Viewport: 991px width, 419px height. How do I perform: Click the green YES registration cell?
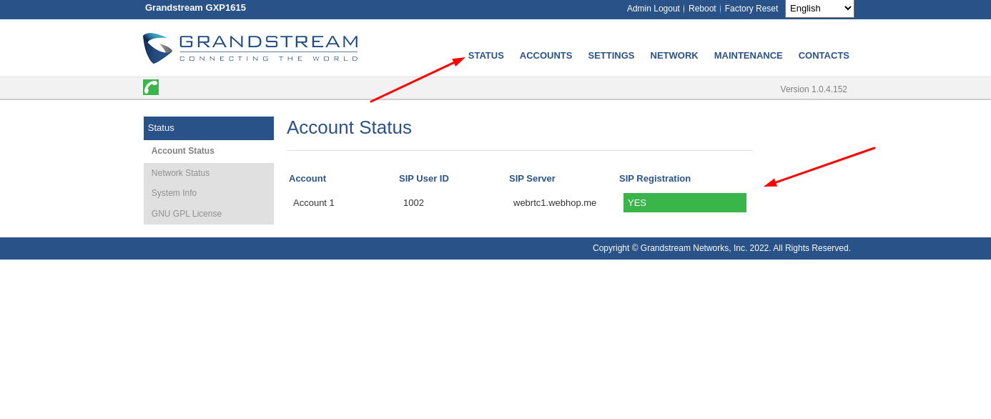tap(685, 202)
